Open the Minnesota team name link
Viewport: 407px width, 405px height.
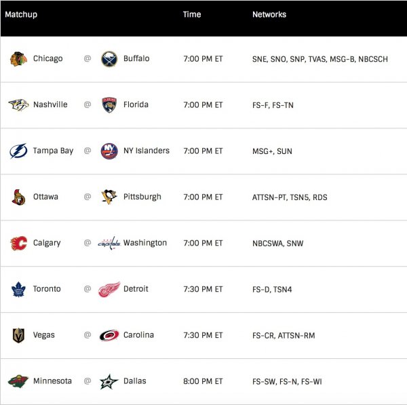coord(52,381)
